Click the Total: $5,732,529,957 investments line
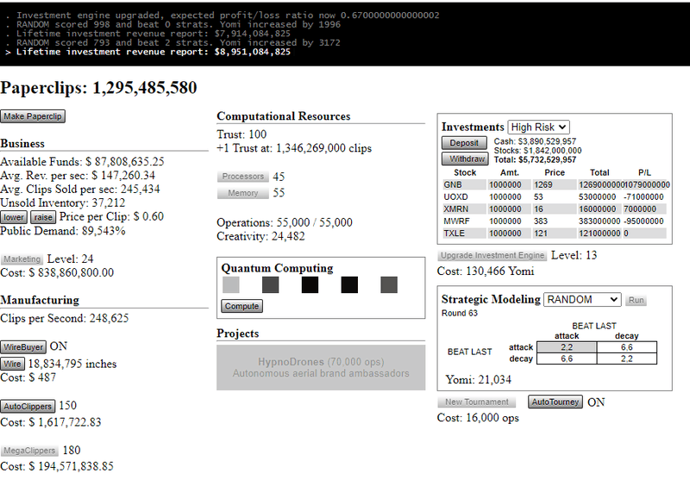This screenshot has height=480, width=690. click(535, 159)
